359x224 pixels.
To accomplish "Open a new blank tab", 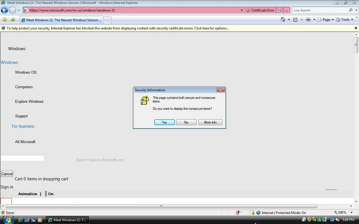I will [107, 20].
